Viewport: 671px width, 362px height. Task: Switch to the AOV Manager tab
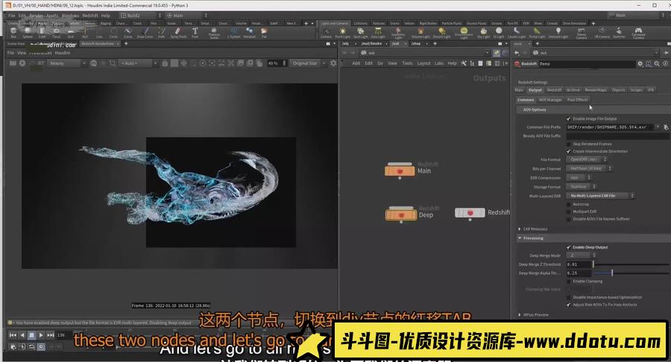coord(550,100)
